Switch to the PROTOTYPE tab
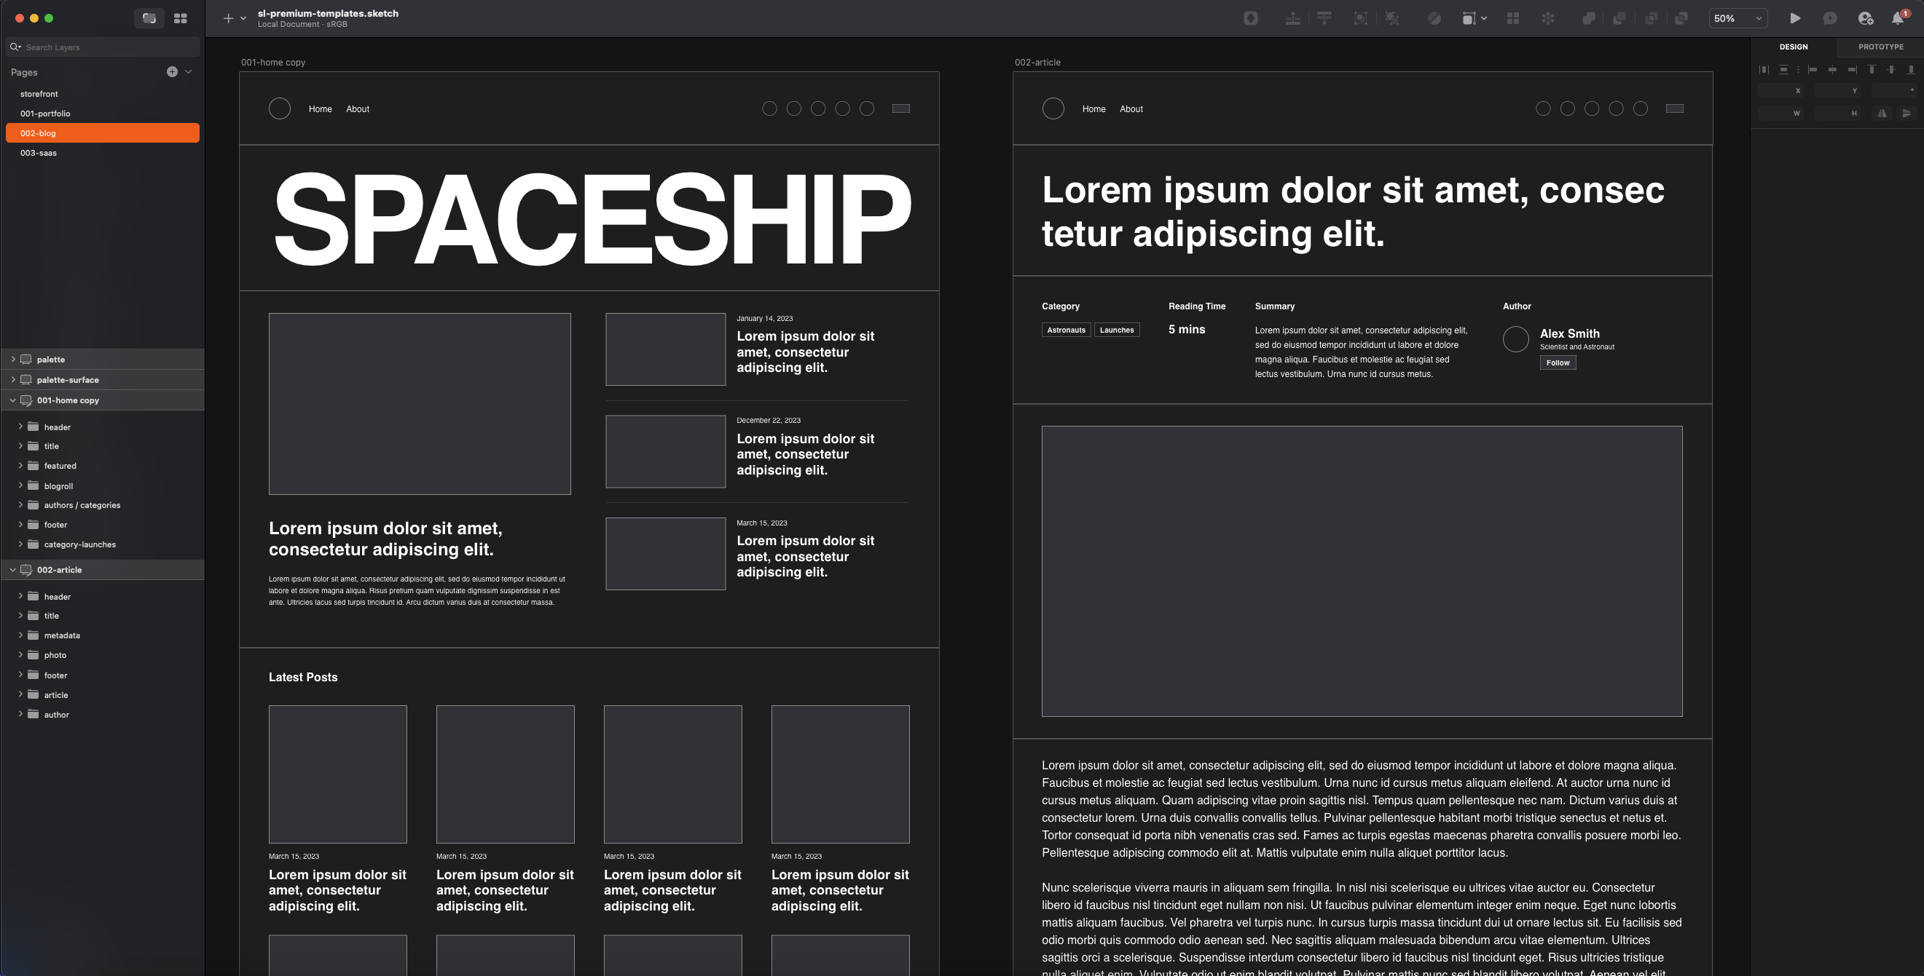 coord(1880,46)
